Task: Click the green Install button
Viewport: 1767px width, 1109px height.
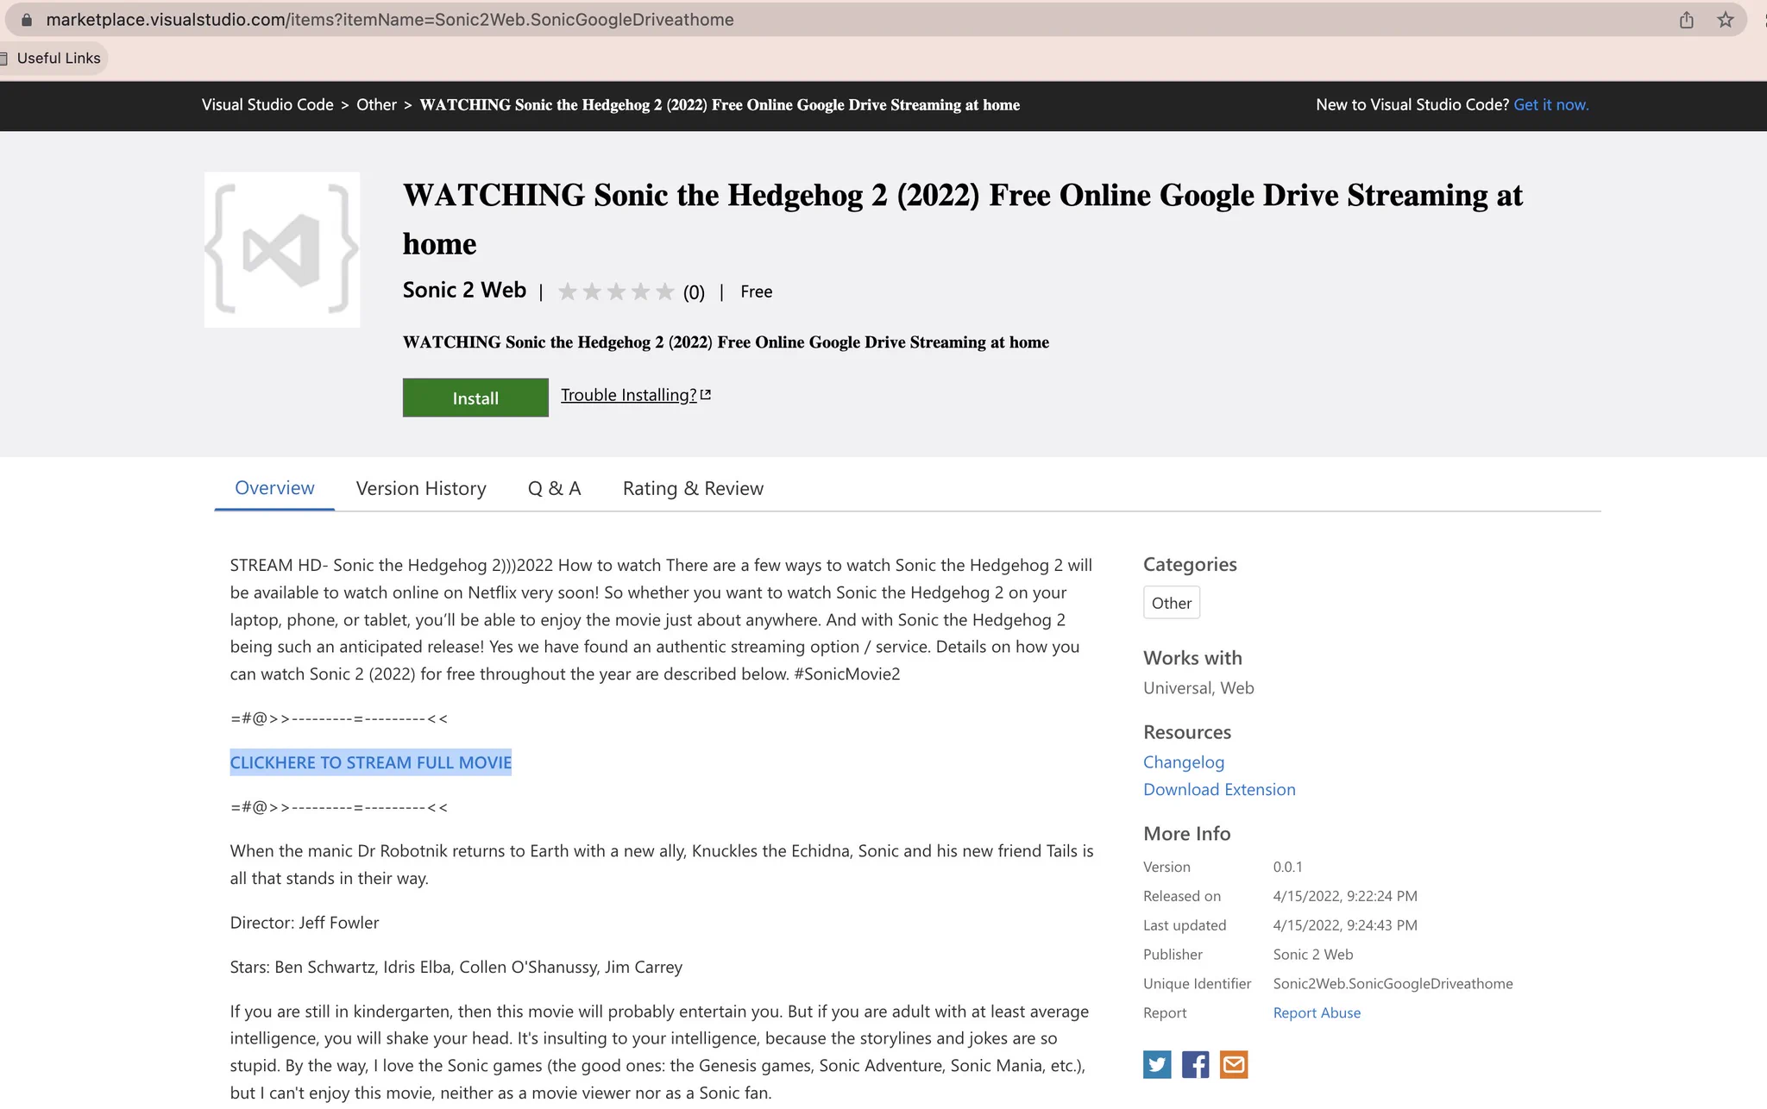Action: coord(475,398)
